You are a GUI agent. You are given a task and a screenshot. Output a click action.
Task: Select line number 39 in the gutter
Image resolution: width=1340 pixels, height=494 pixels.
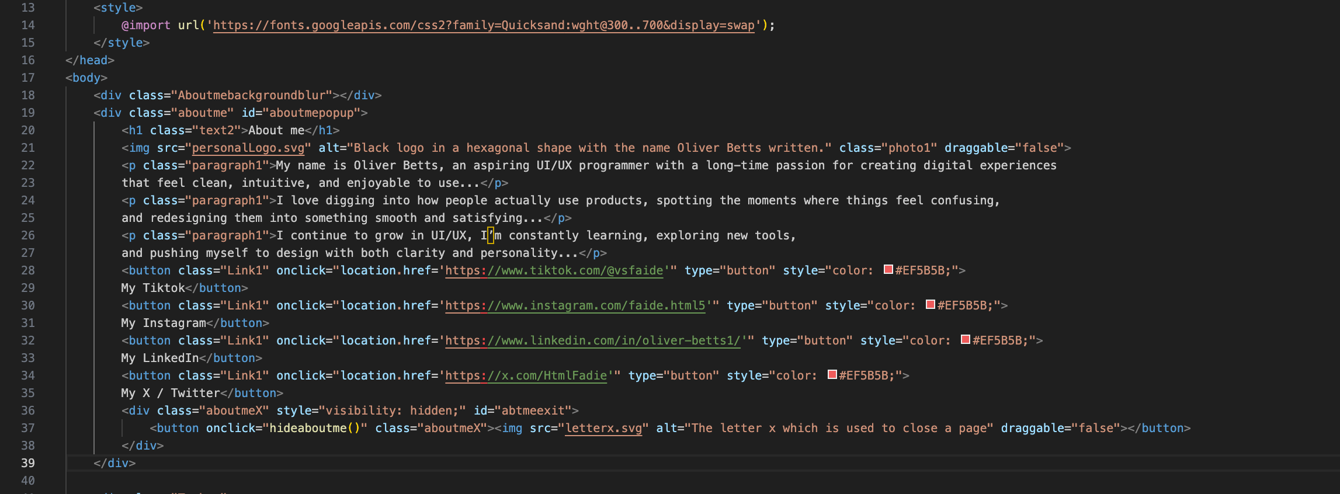pos(28,463)
